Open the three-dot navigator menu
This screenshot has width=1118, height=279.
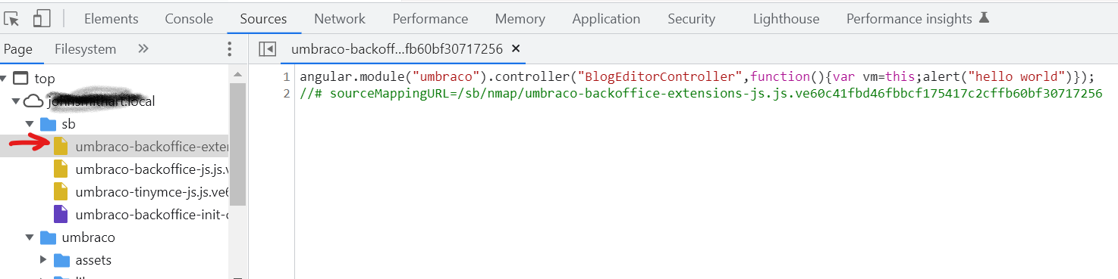tap(230, 49)
